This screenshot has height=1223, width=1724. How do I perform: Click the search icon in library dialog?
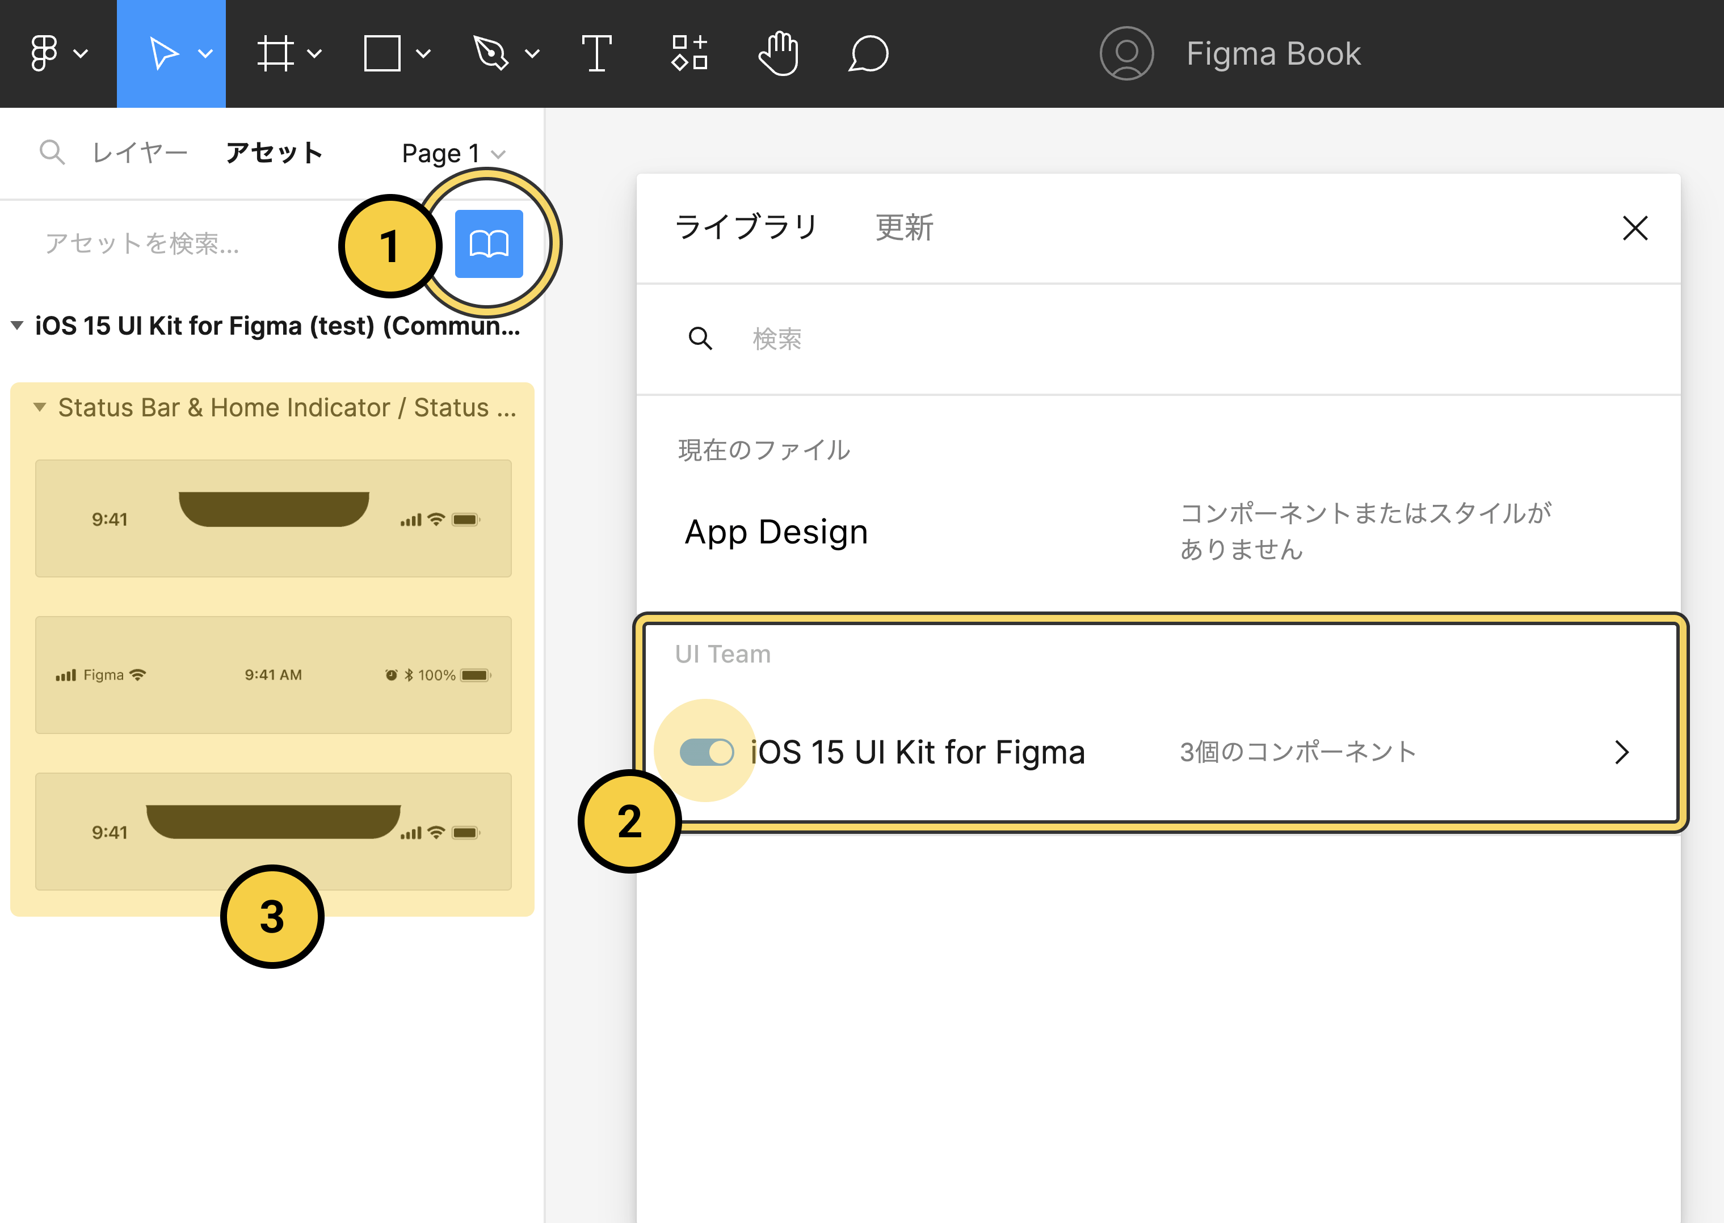click(x=700, y=339)
